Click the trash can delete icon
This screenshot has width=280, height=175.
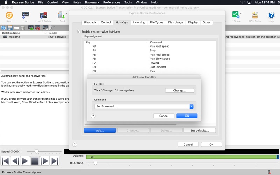(x=23, y=28)
